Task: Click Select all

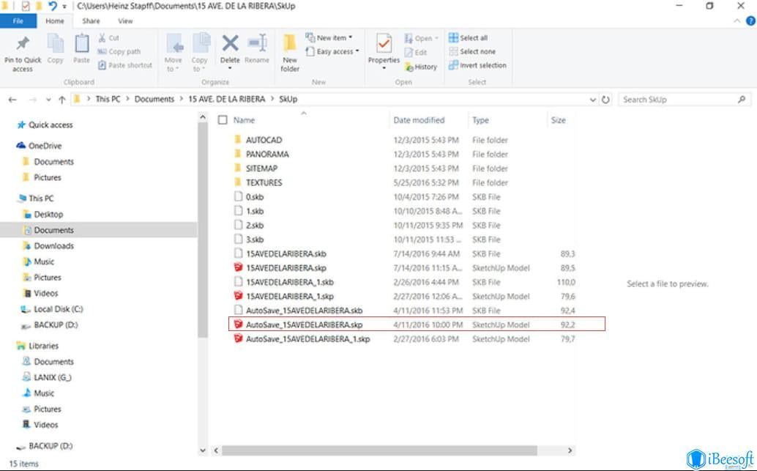Action: tap(468, 37)
